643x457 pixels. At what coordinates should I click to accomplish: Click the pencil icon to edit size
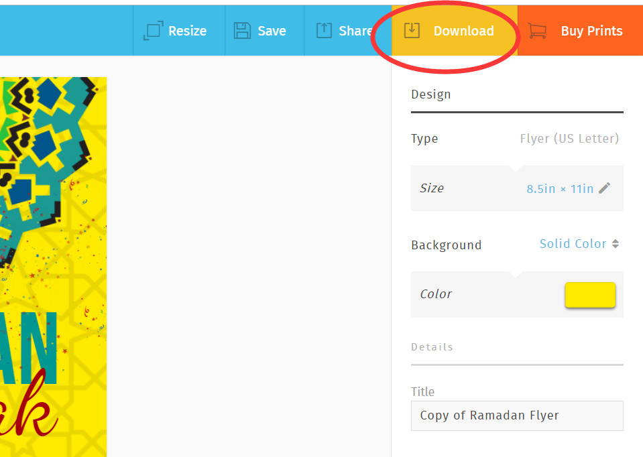(x=605, y=188)
